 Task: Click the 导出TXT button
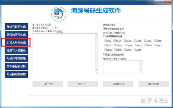83,84
